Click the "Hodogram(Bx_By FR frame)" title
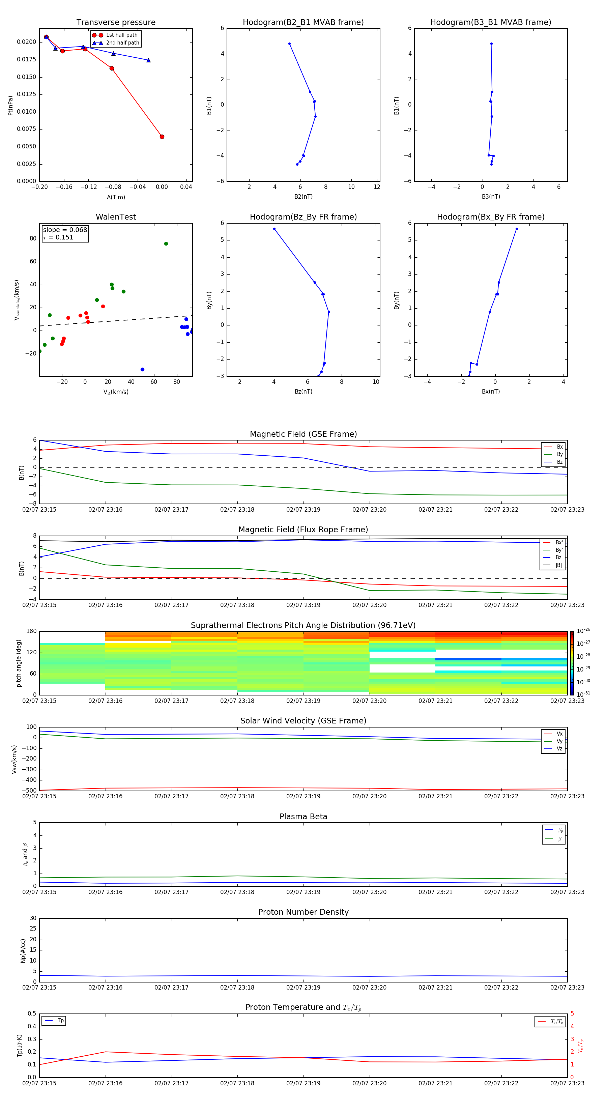 (x=491, y=217)
